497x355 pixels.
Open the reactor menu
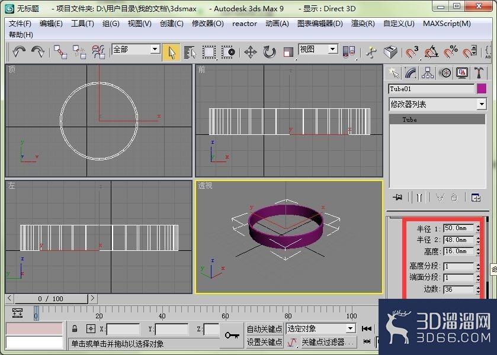pos(245,24)
